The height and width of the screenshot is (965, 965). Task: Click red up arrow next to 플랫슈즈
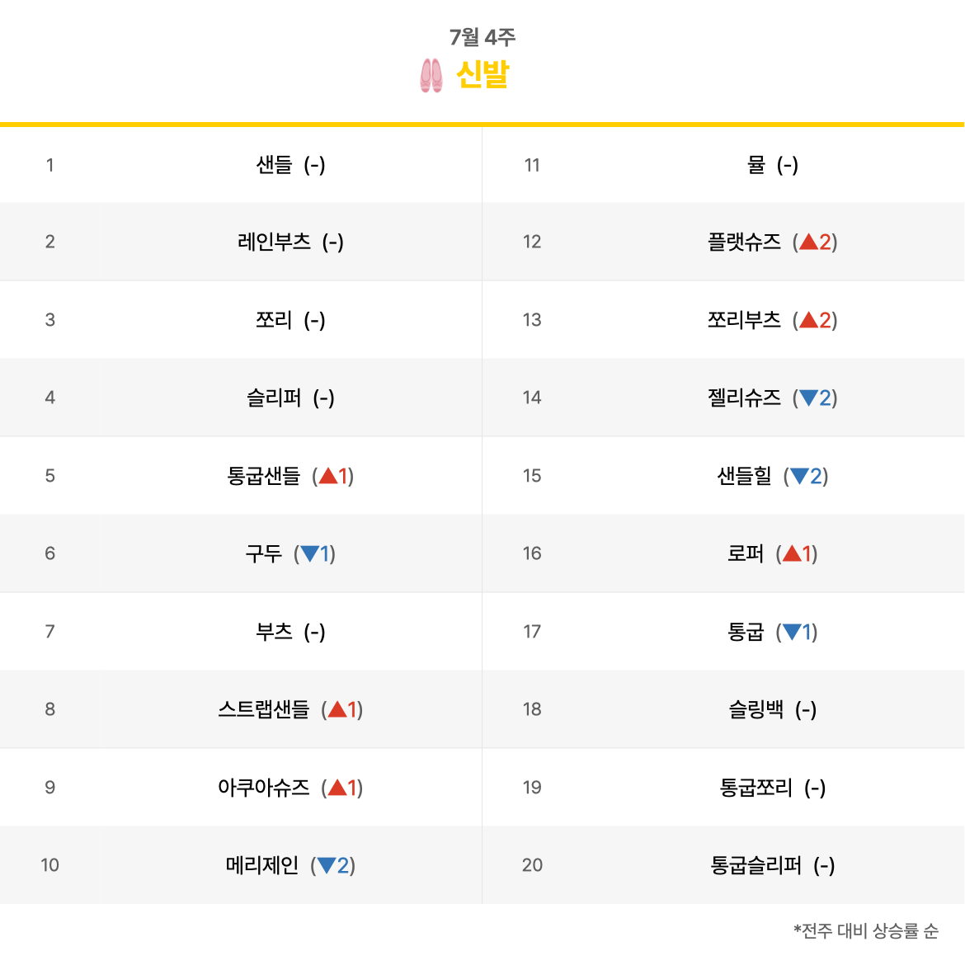pos(808,242)
